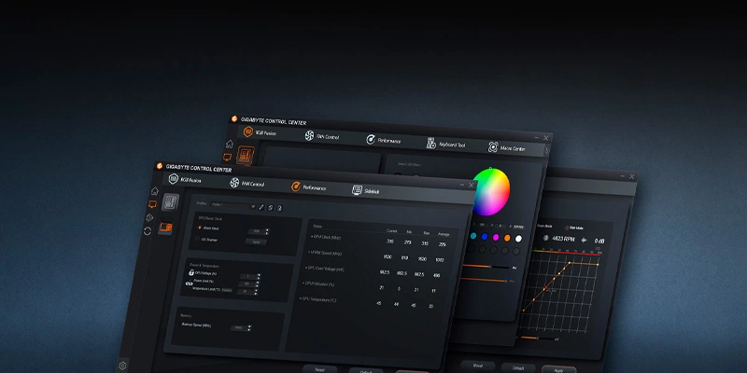Select white color swatch
747x373 pixels.
point(518,239)
